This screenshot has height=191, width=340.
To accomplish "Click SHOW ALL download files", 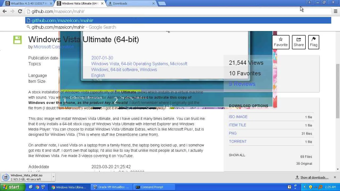I will pyautogui.click(x=237, y=155).
